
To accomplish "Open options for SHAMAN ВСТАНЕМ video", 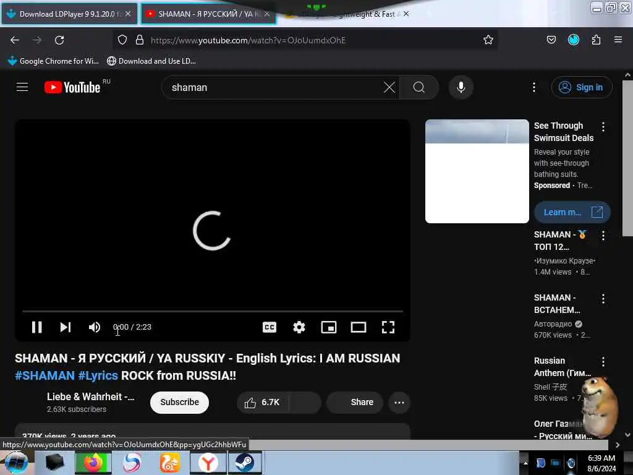I will (603, 299).
